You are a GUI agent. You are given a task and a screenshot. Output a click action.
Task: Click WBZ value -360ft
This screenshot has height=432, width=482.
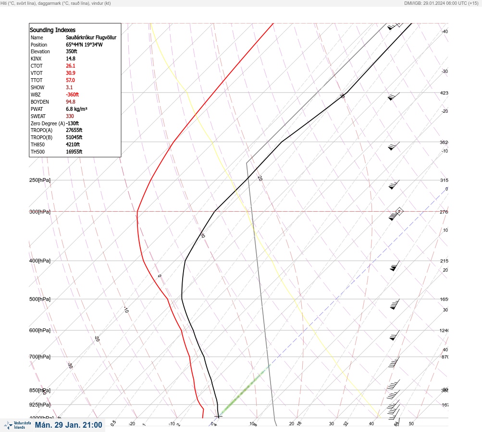[x=72, y=95]
